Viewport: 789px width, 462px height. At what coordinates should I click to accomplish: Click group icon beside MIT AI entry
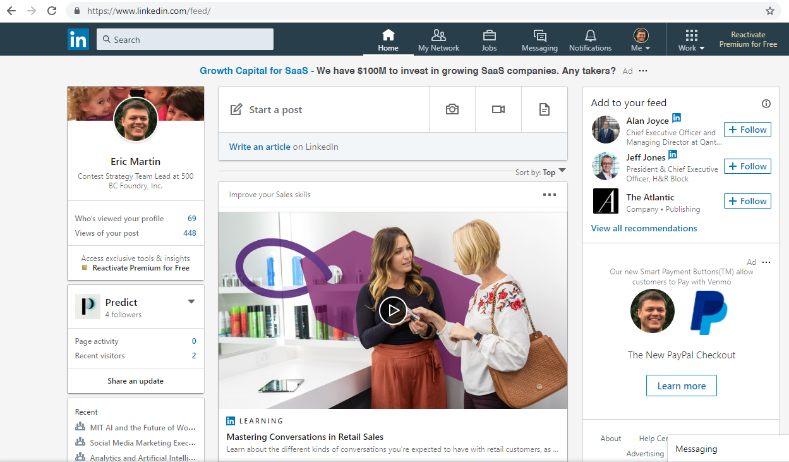pyautogui.click(x=80, y=427)
